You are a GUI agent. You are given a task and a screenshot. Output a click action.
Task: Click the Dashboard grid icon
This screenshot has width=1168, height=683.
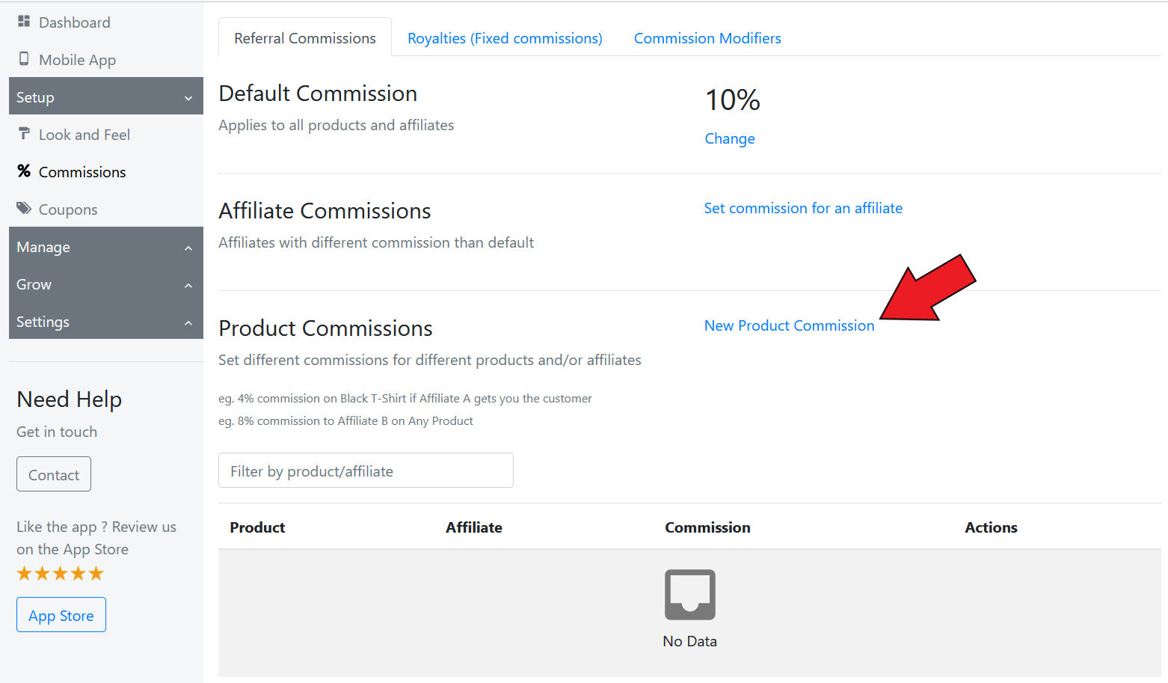tap(24, 22)
